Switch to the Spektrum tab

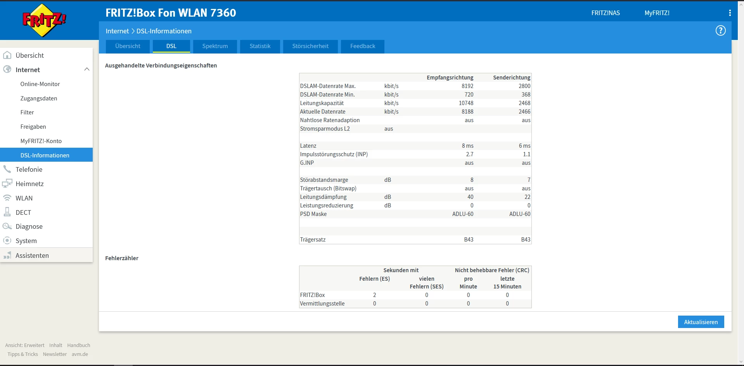(x=215, y=46)
